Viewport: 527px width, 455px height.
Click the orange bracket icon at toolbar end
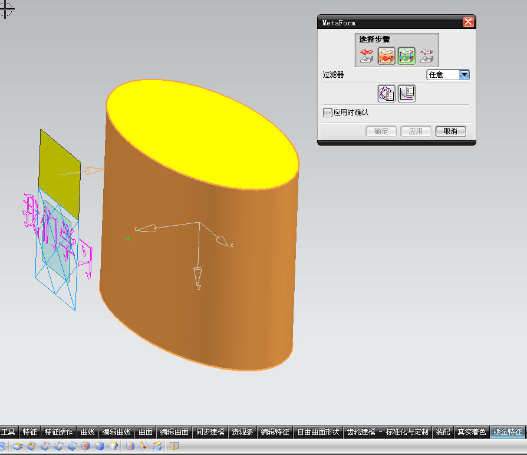point(174,446)
